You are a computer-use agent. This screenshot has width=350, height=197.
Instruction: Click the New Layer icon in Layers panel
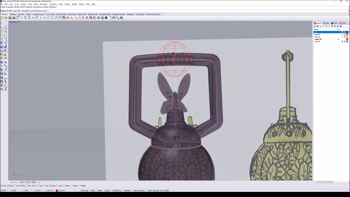tap(315, 26)
